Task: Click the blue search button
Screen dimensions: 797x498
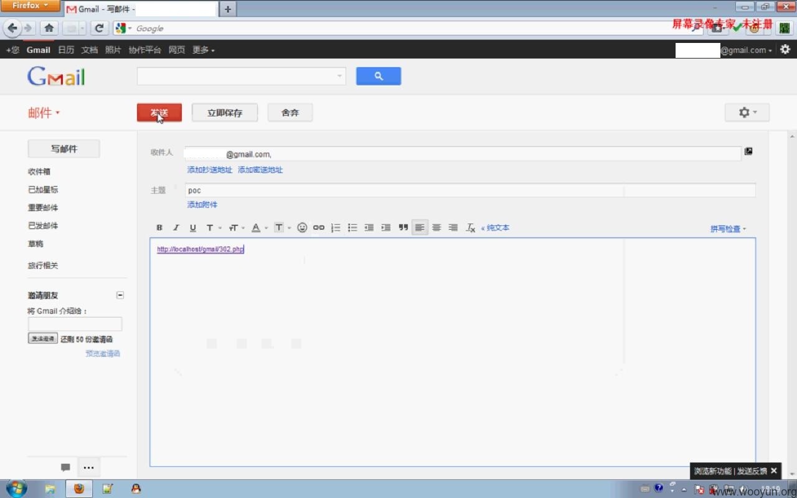Action: [x=379, y=76]
